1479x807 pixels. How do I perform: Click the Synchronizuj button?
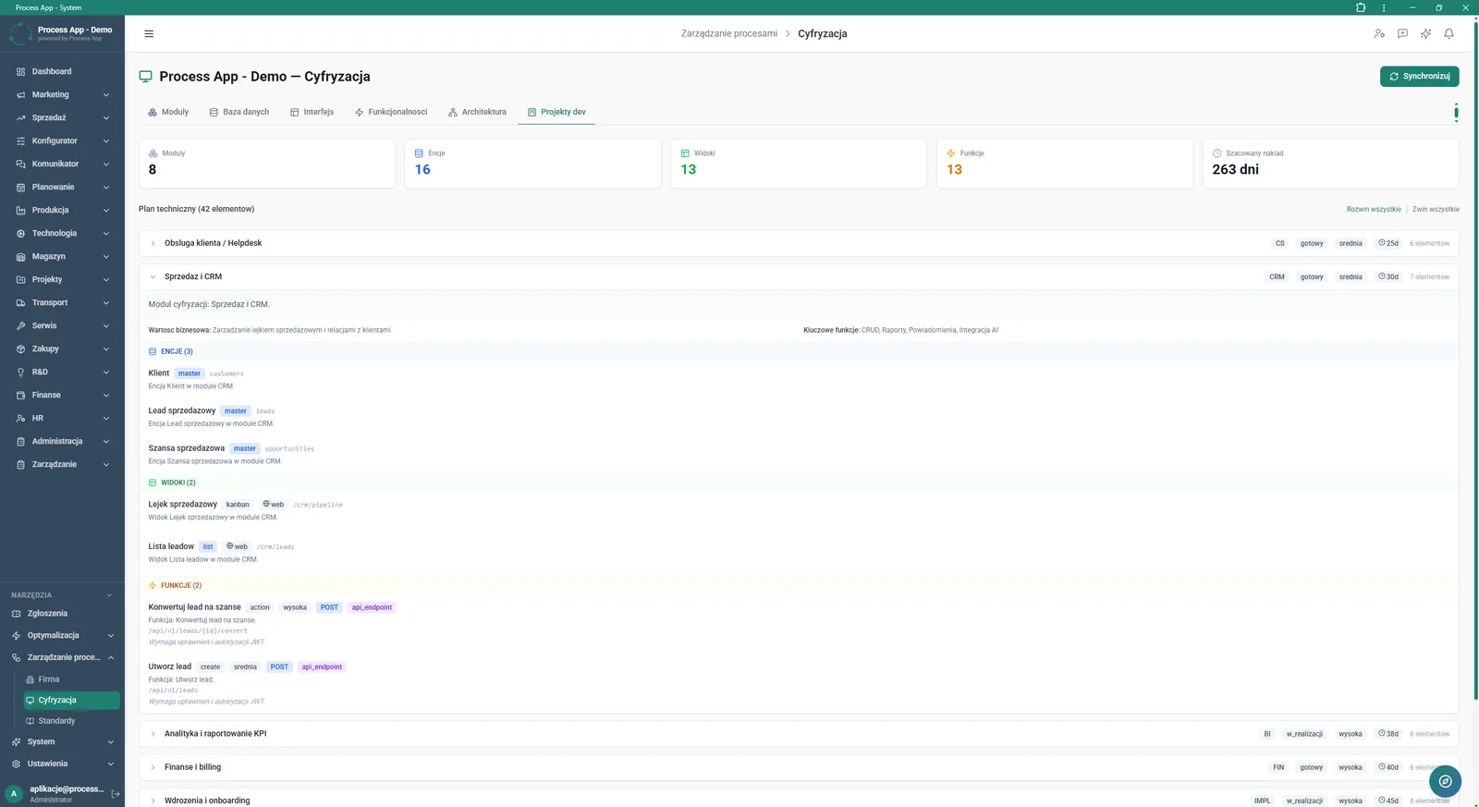coord(1419,76)
